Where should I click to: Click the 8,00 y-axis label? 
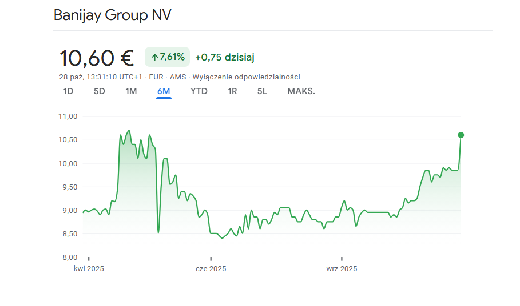tap(70, 257)
